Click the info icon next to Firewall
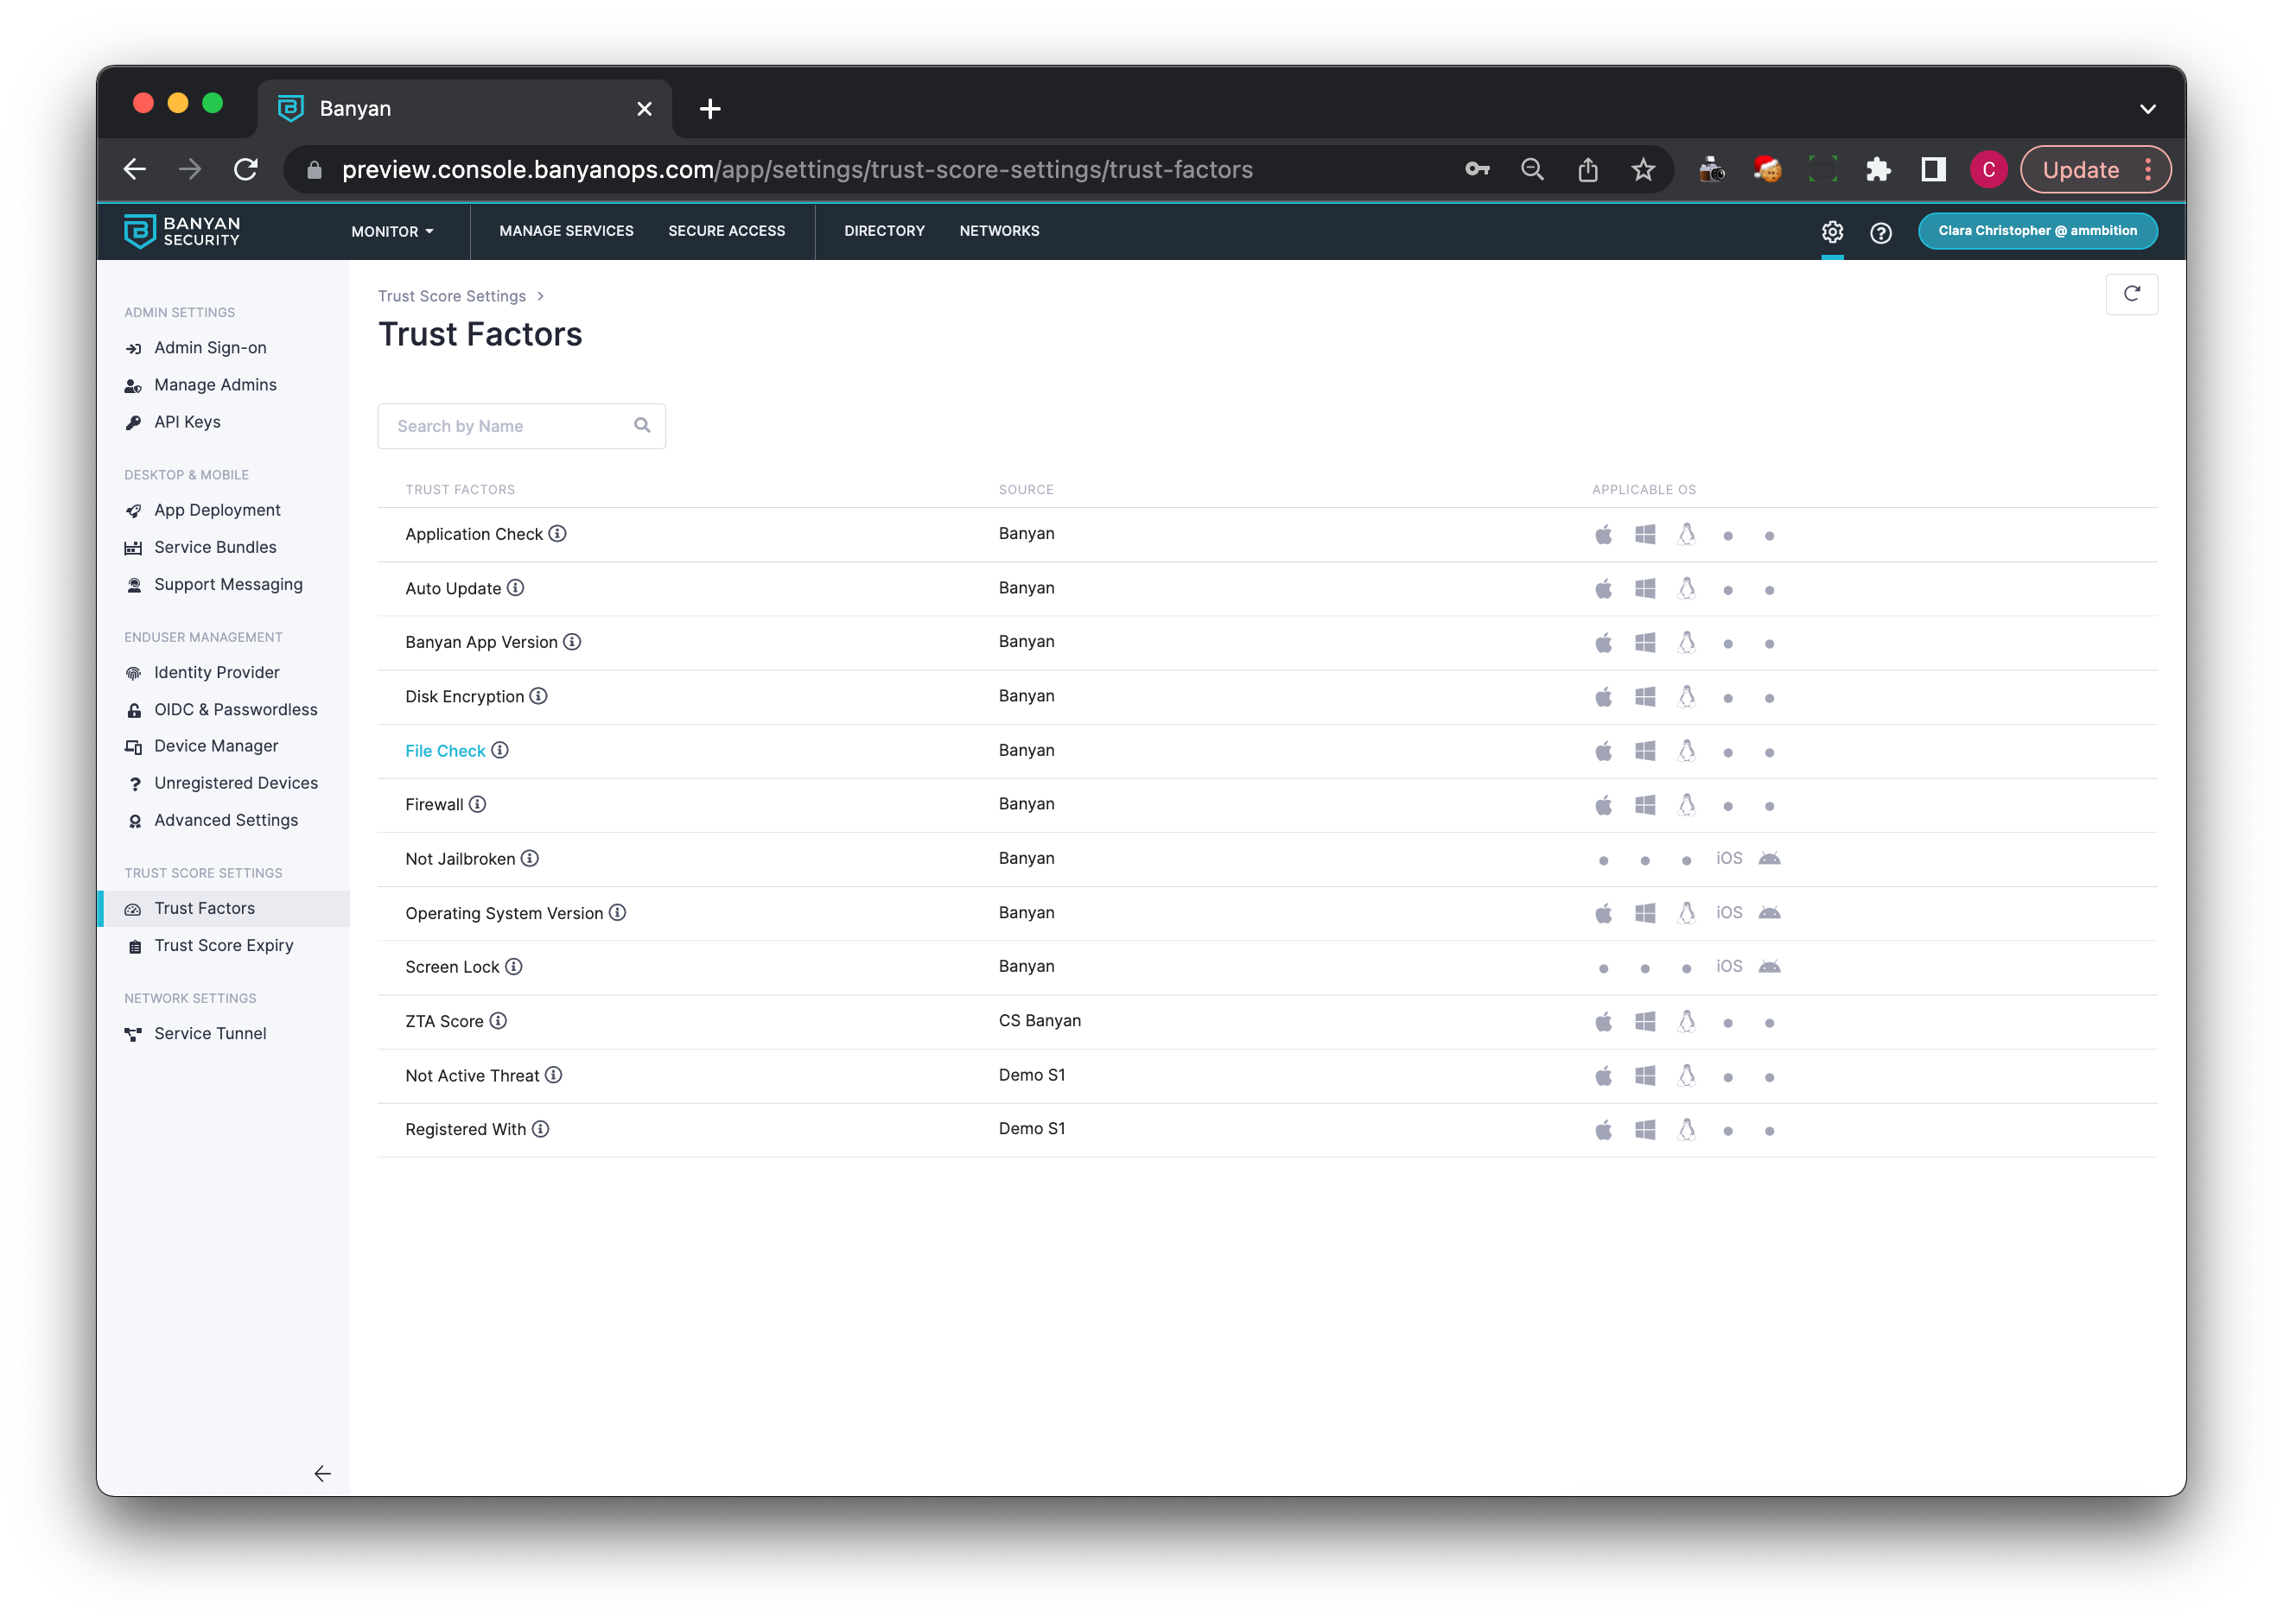Image resolution: width=2283 pixels, height=1624 pixels. click(x=478, y=804)
